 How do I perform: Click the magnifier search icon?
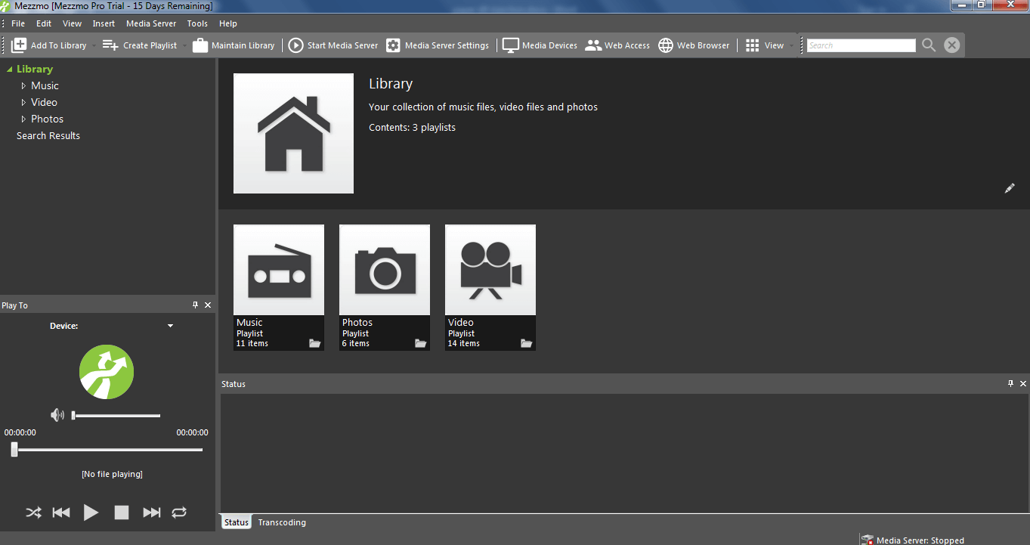tap(929, 45)
